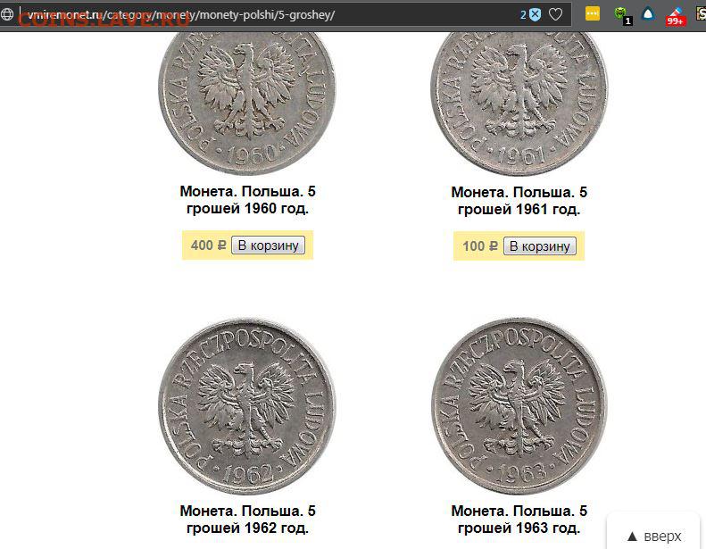Click the 1963 coin image
The width and height of the screenshot is (706, 549).
point(519,407)
